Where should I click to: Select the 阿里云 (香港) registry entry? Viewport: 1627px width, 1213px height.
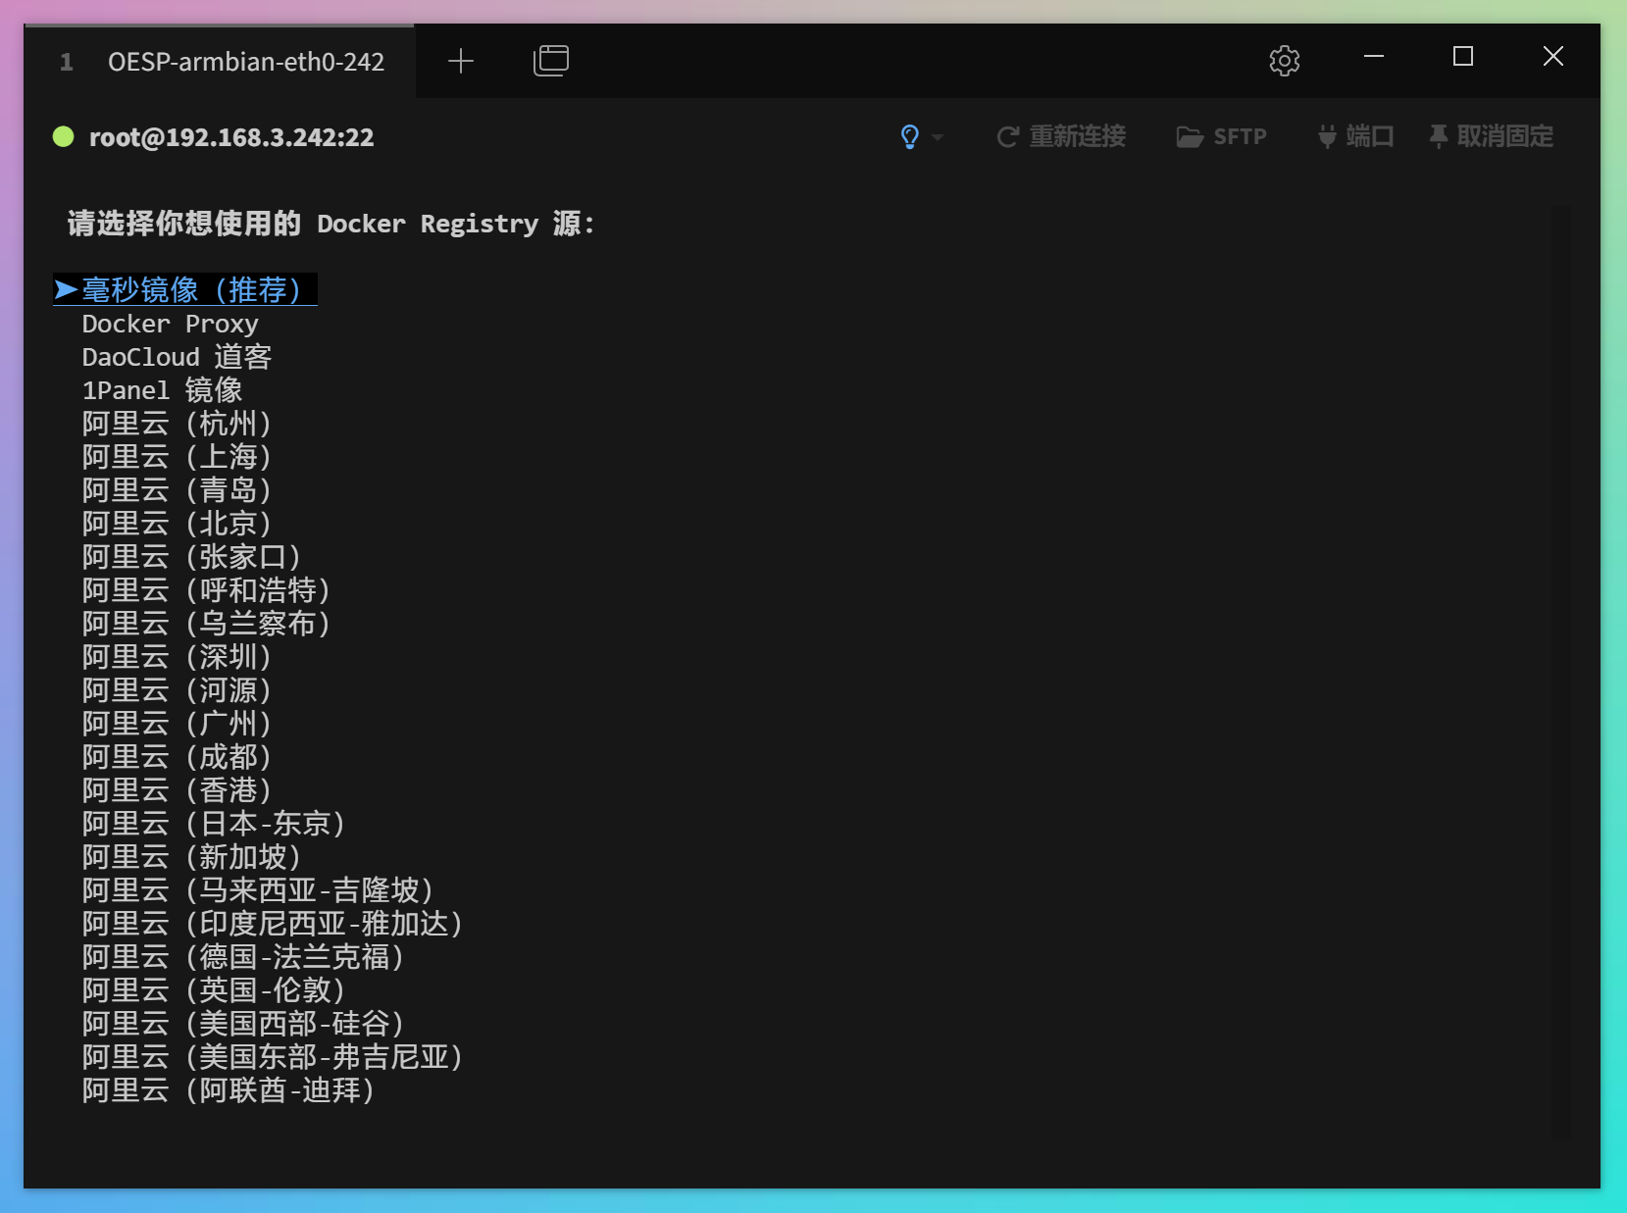pos(176,789)
